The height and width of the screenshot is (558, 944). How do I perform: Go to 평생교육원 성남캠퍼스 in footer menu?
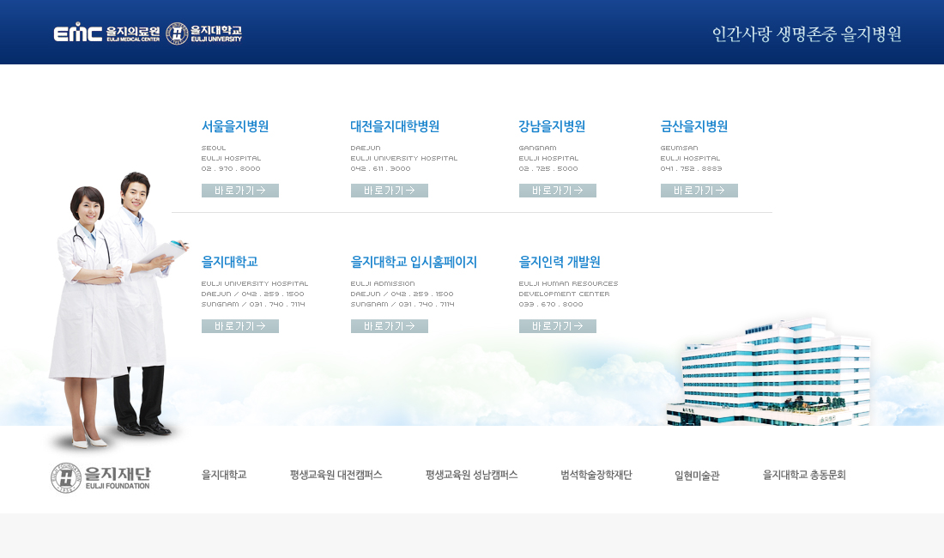tap(471, 475)
